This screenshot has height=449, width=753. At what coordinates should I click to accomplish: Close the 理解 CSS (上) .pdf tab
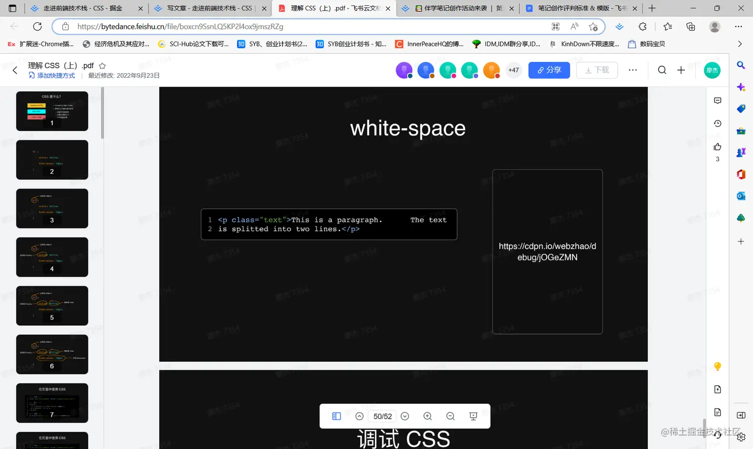tap(388, 8)
